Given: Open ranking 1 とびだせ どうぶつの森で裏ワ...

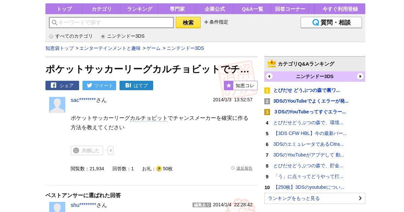Looking at the screenshot, I should (x=306, y=90).
